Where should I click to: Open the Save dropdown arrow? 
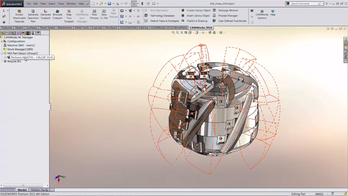(114, 3)
